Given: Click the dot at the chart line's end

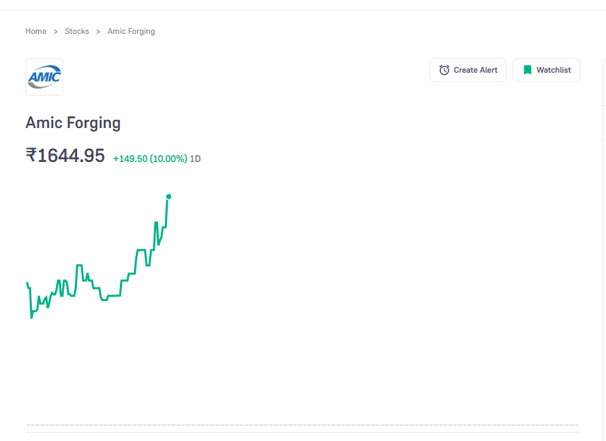Looking at the screenshot, I should click(168, 197).
